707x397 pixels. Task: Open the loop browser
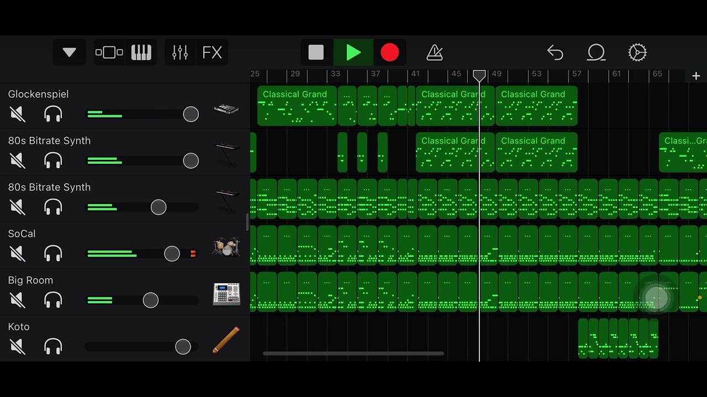pyautogui.click(x=597, y=52)
